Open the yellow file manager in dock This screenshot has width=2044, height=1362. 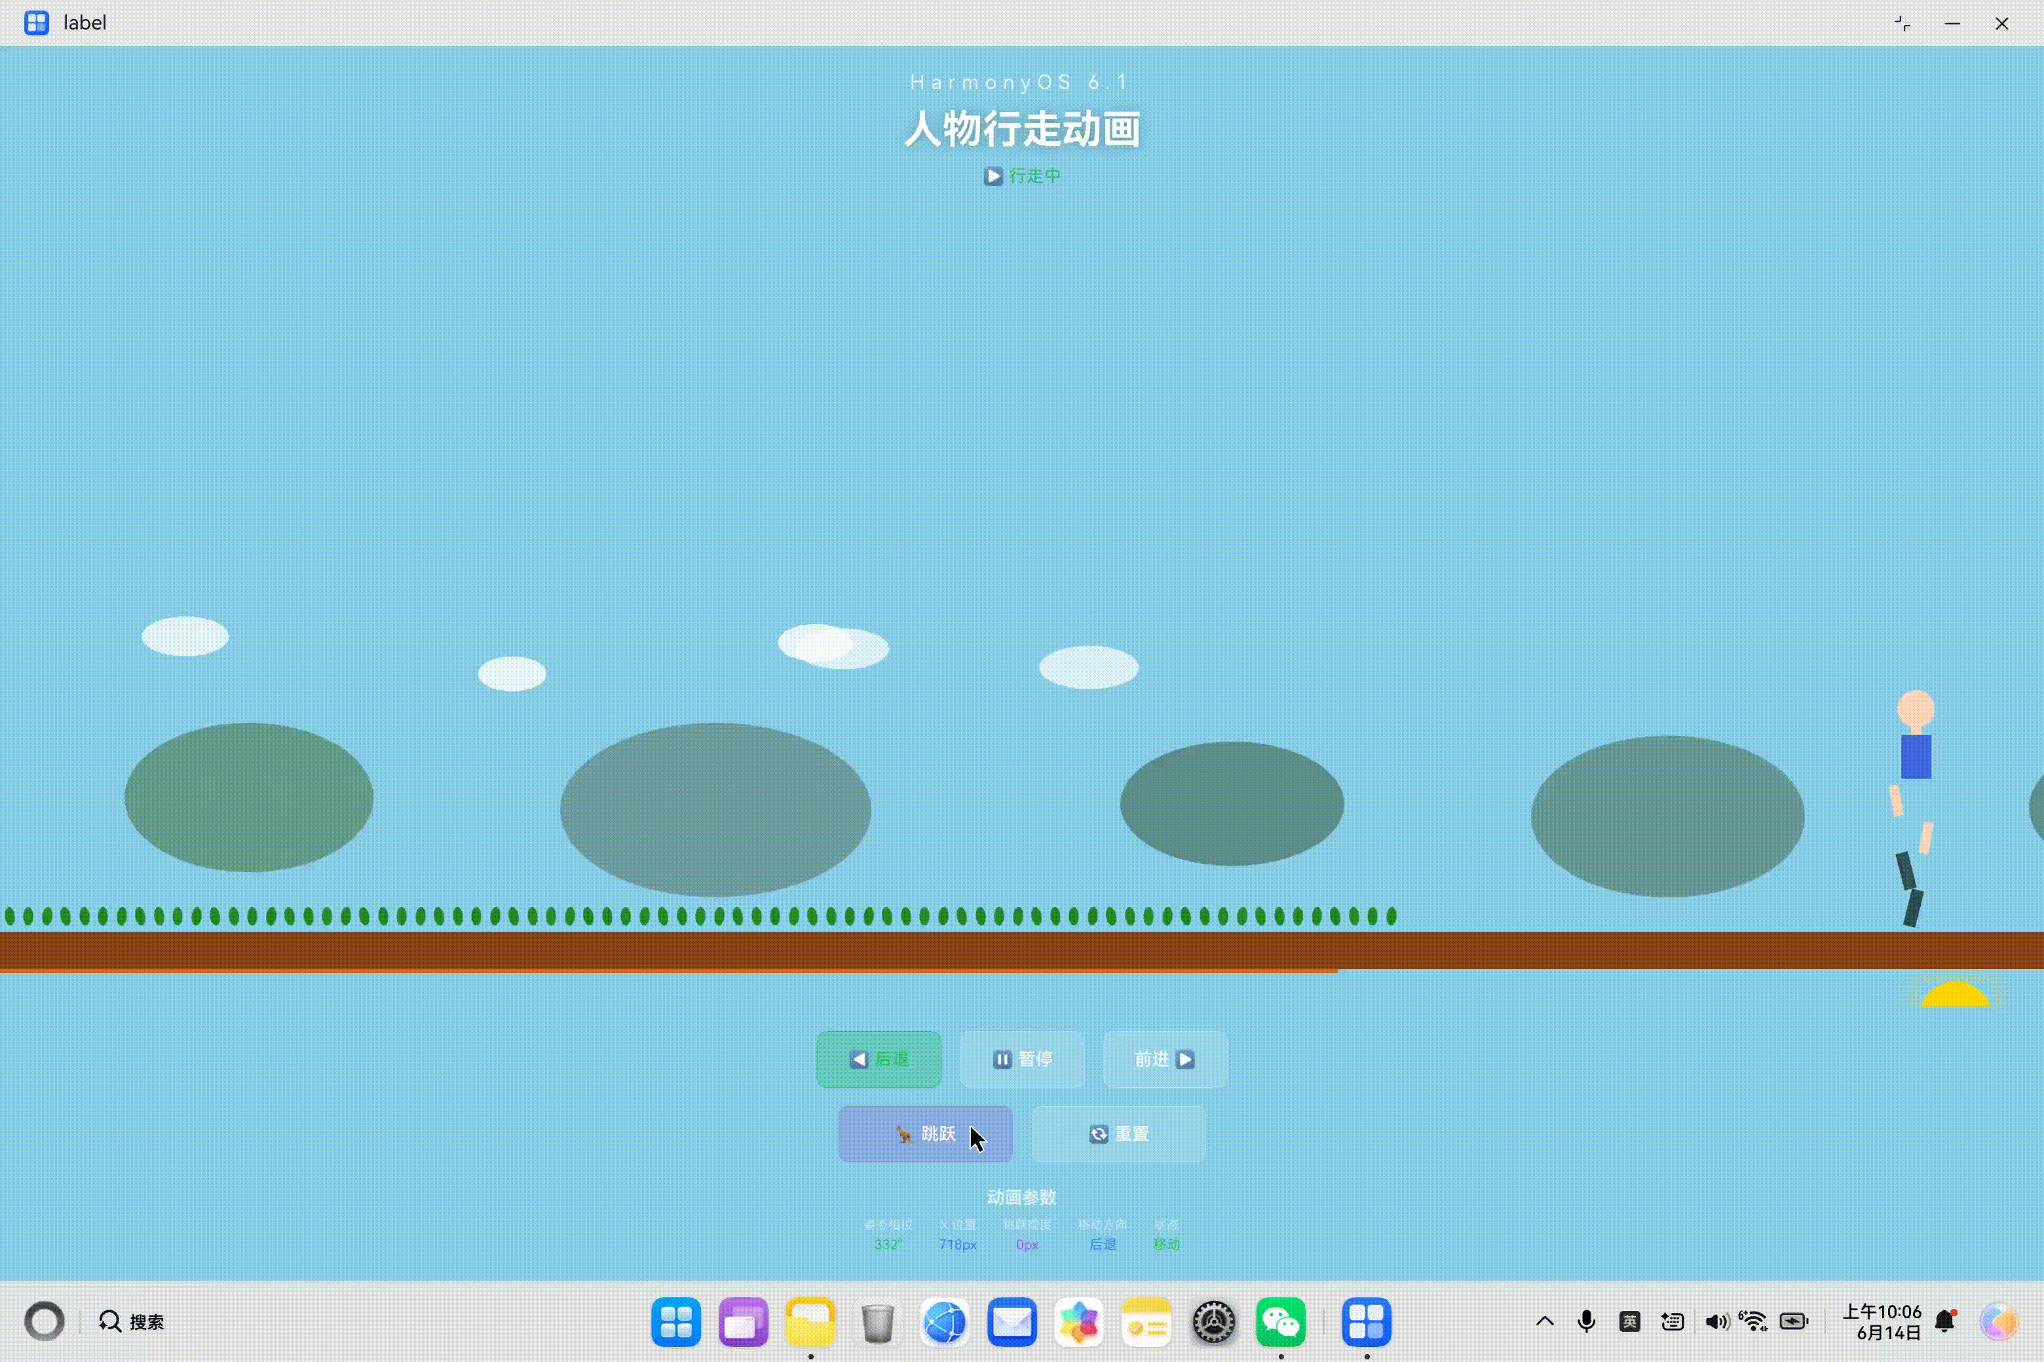pos(811,1322)
